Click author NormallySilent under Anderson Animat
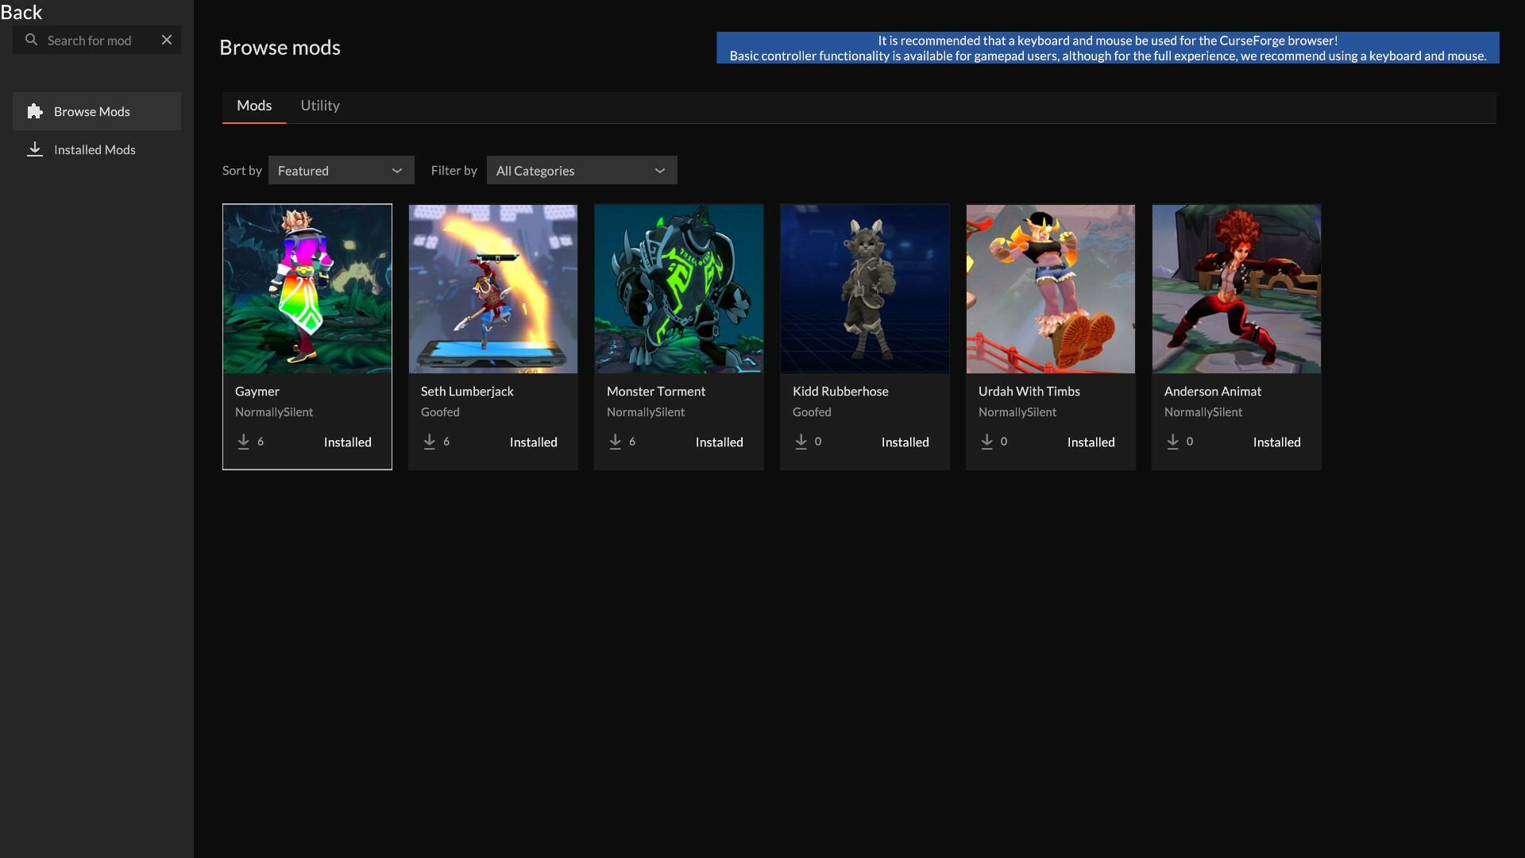Viewport: 1525px width, 858px height. (x=1203, y=412)
